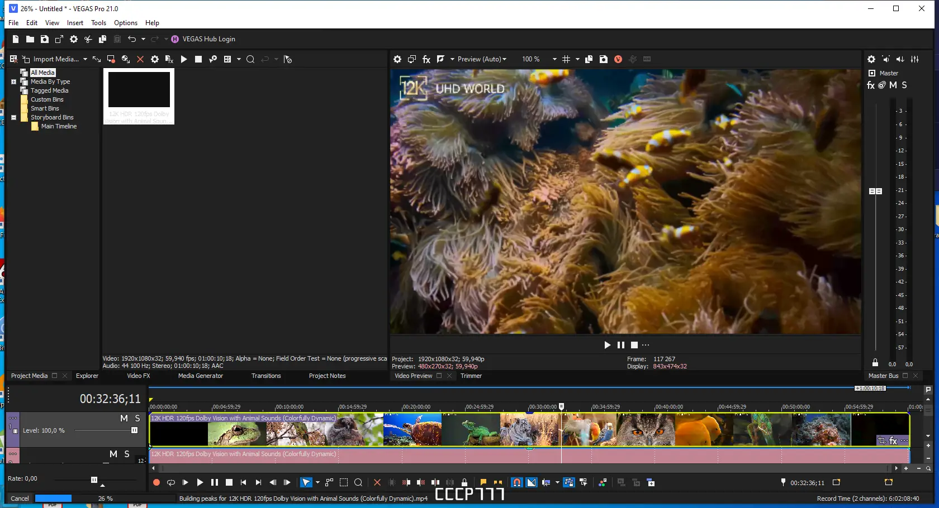This screenshot has height=508, width=939.
Task: Toggle loop playback in transport bar
Action: click(171, 482)
